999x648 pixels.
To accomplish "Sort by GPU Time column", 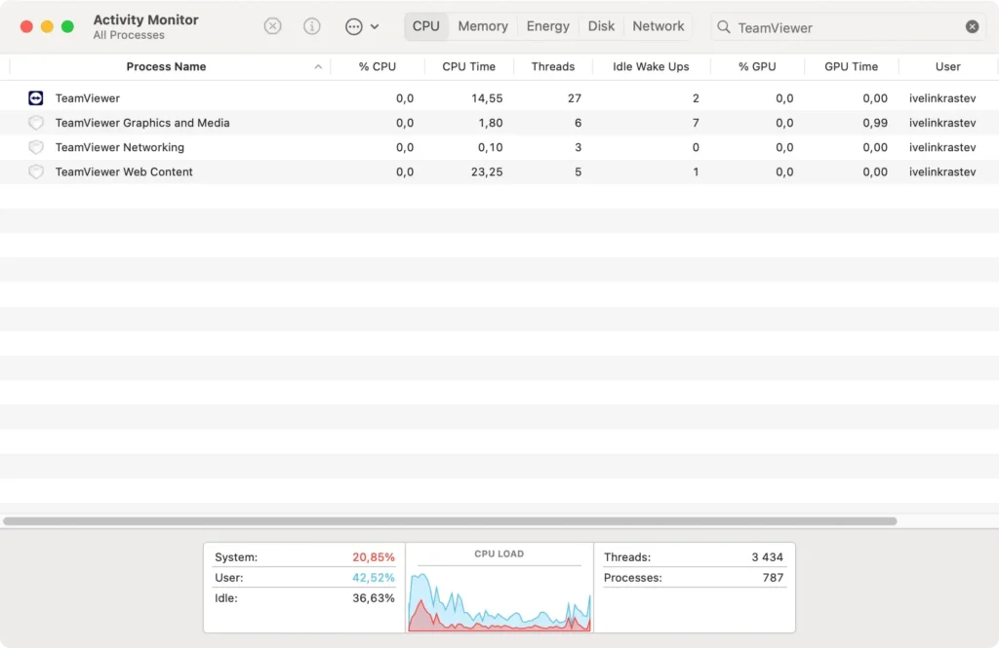I will click(851, 67).
